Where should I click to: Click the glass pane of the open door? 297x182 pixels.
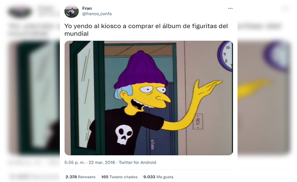tap(85, 94)
